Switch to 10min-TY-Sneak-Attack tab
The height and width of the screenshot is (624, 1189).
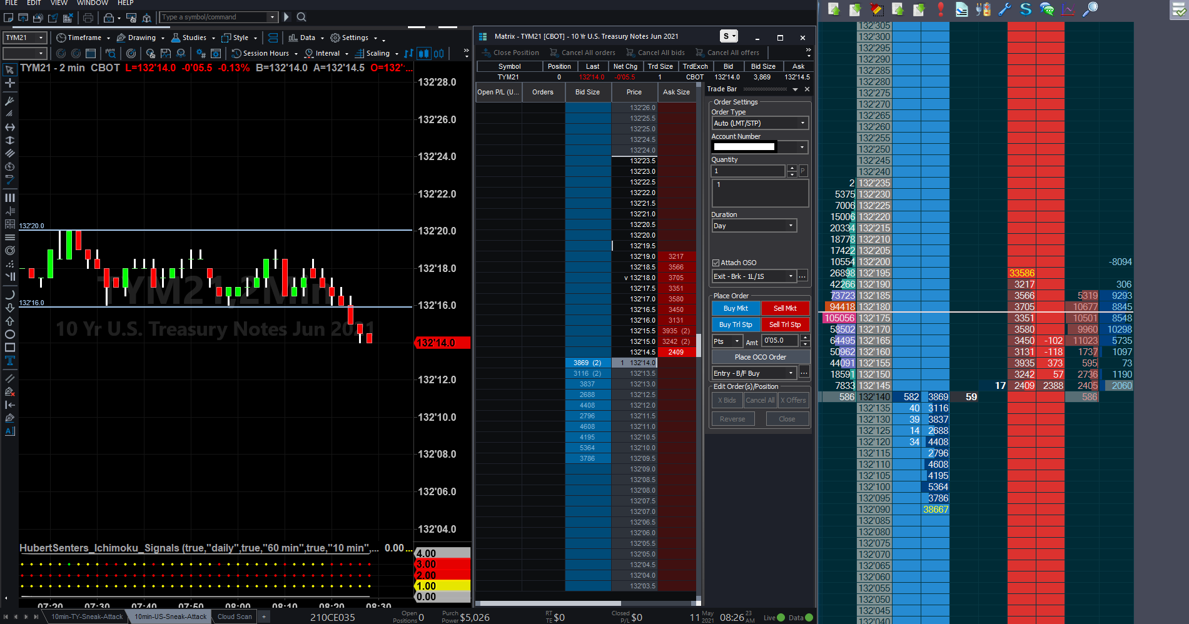point(87,616)
